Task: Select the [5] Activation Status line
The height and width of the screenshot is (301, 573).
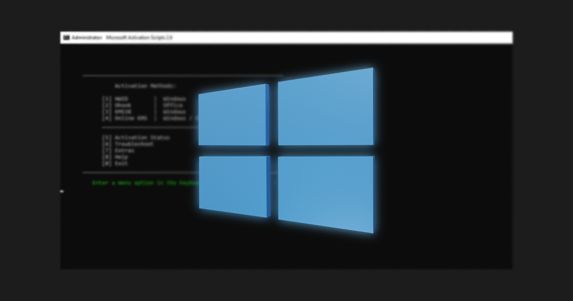Action: point(136,138)
